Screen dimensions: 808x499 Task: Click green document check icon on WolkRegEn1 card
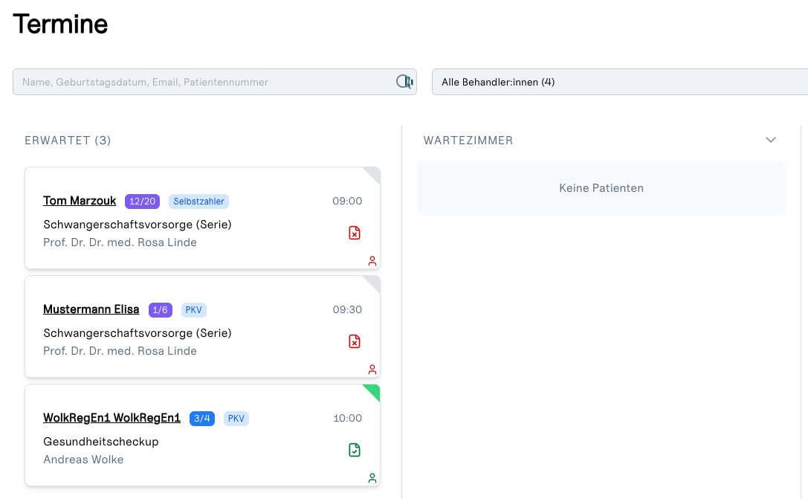pyautogui.click(x=355, y=450)
